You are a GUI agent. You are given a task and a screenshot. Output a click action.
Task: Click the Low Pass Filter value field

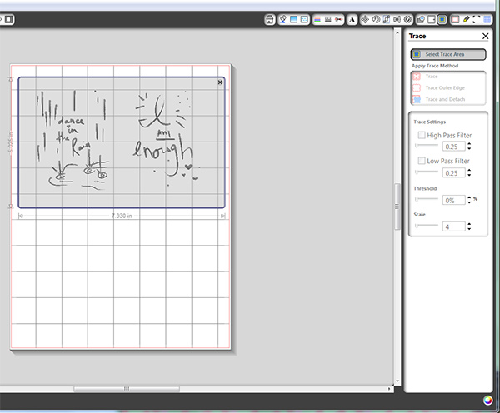(453, 172)
